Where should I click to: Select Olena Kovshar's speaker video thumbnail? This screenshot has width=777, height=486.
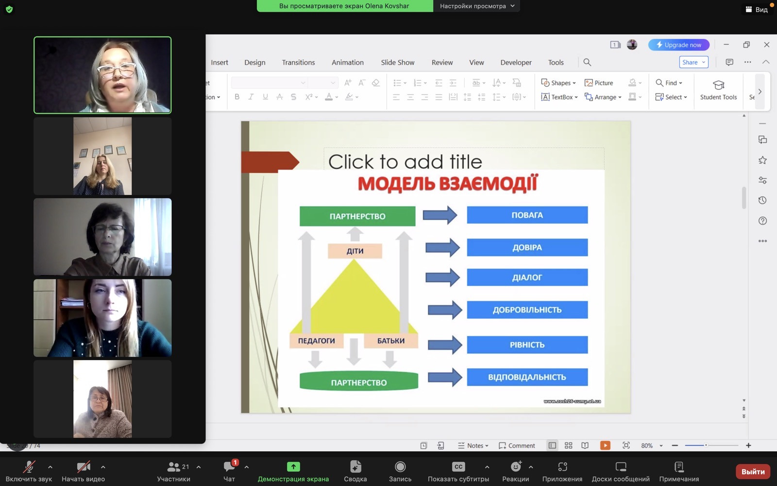[x=102, y=75]
